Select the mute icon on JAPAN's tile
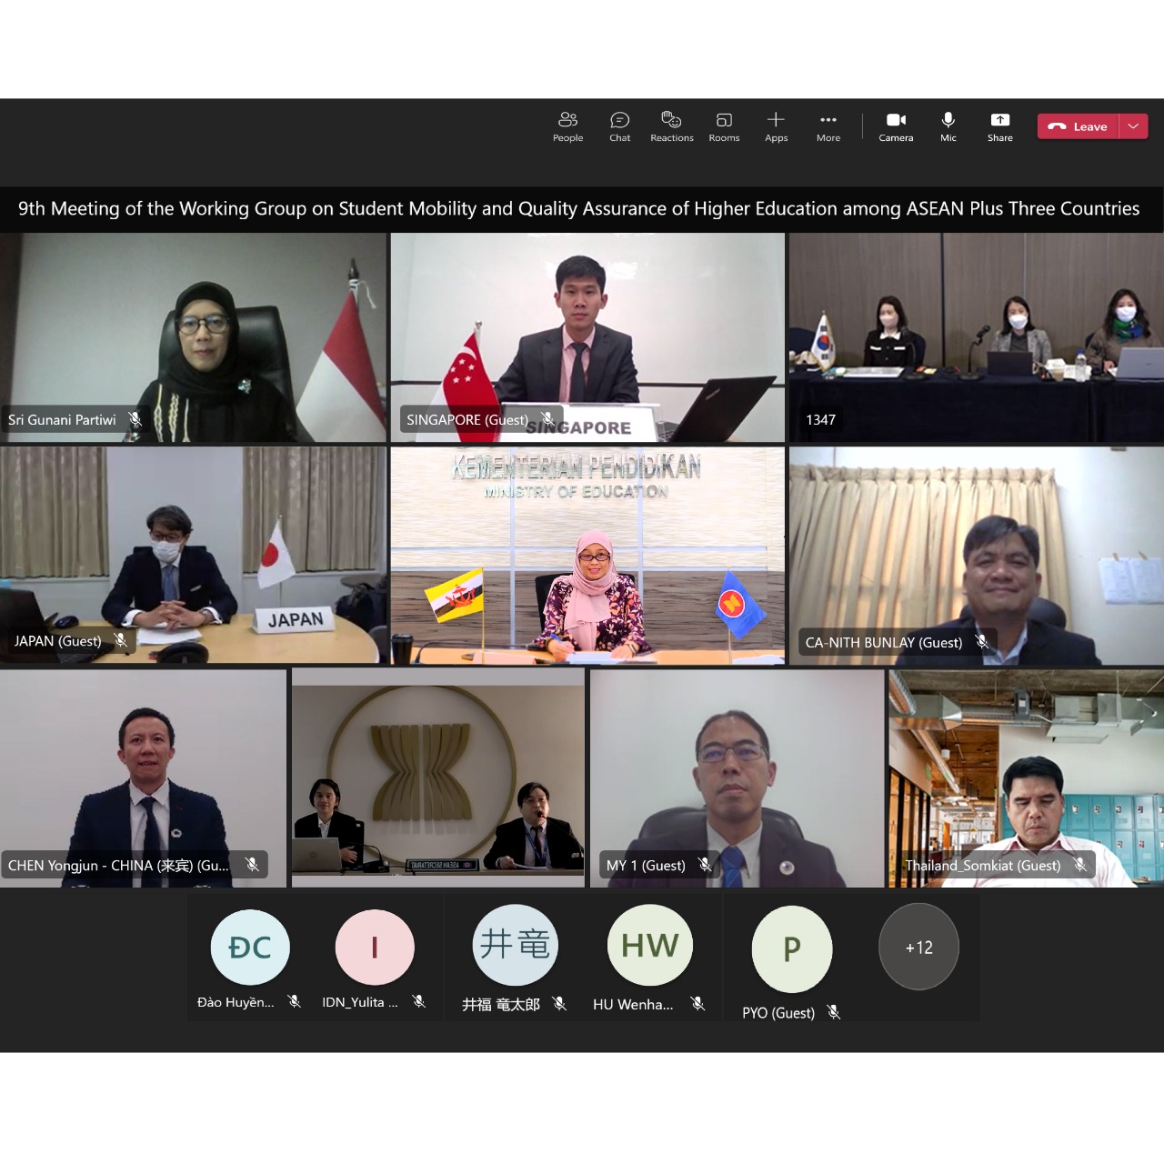This screenshot has width=1164, height=1164. [121, 640]
